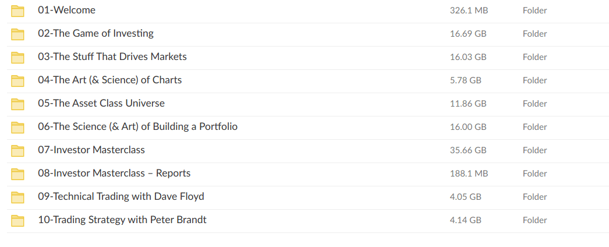Click folder icon next to 04-The Art of Charts

pos(18,80)
